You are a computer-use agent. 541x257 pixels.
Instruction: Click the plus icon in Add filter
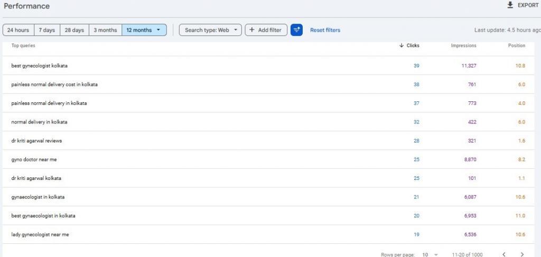[252, 30]
